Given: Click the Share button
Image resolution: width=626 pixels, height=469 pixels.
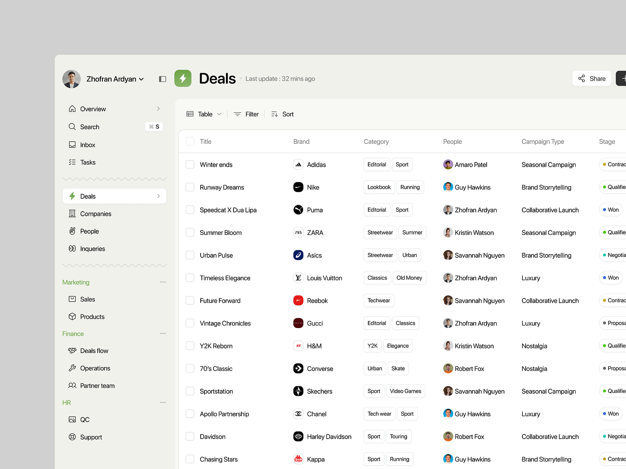Looking at the screenshot, I should [x=591, y=78].
